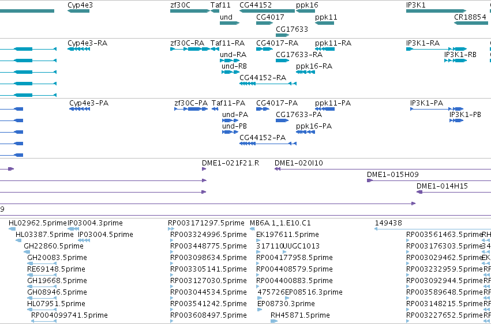The image size is (491, 324).
Task: Select the IP03004.3prime EST label
Action: click(x=95, y=223)
